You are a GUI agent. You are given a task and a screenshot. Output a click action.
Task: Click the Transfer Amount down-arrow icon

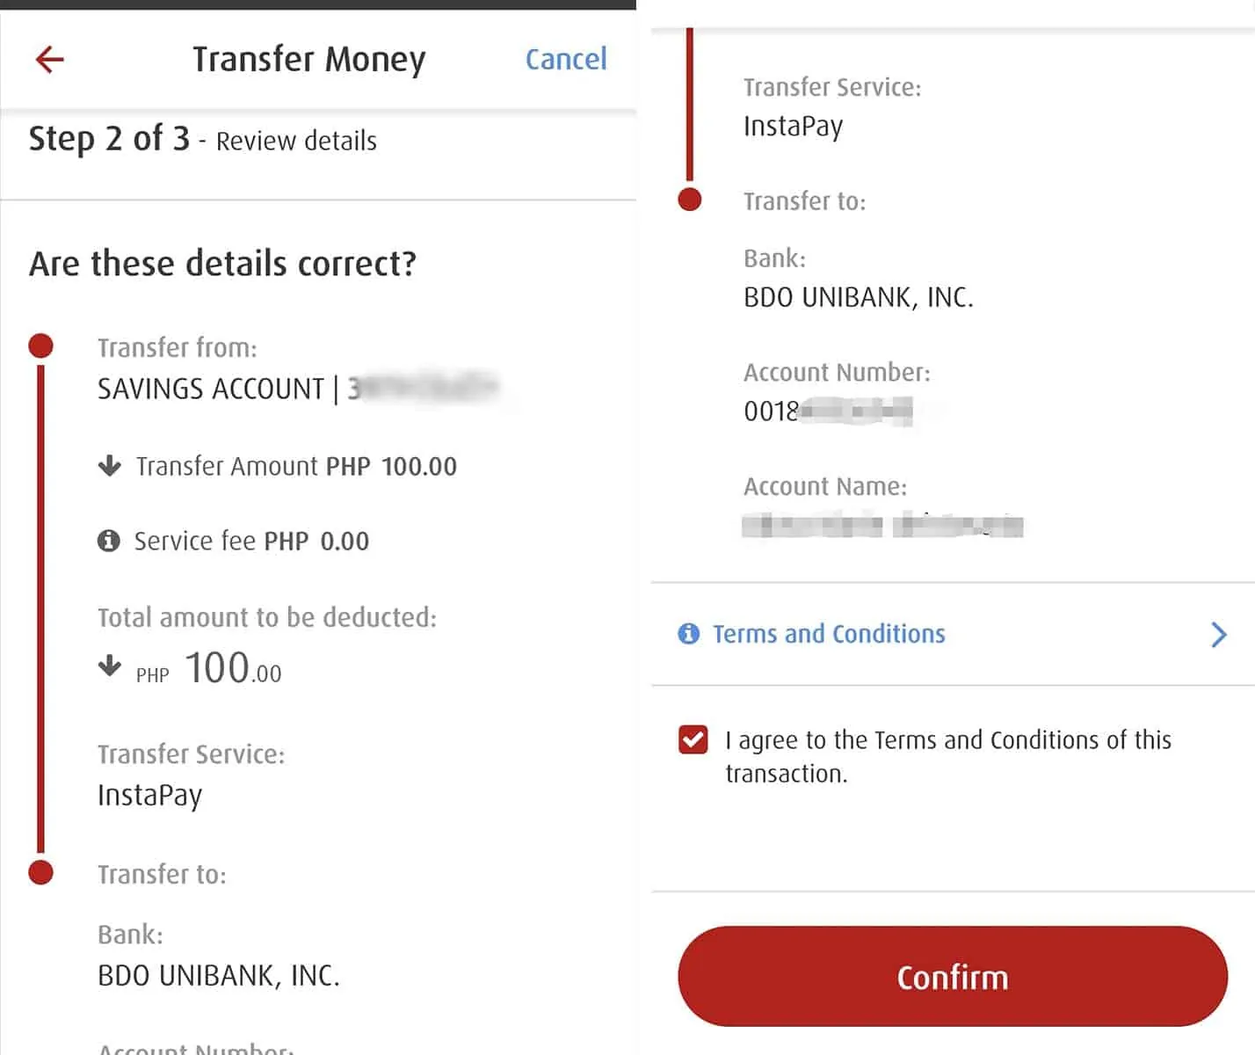point(110,465)
